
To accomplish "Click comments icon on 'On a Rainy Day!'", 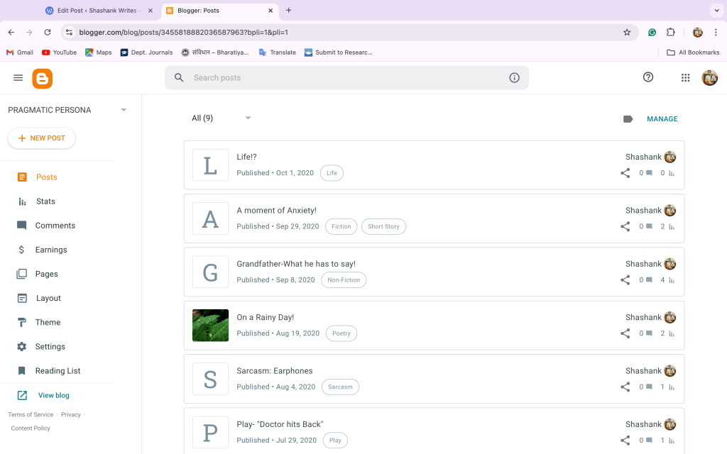I will [649, 333].
